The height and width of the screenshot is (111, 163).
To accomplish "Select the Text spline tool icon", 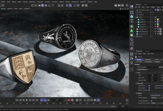I will click(x=132, y=21).
